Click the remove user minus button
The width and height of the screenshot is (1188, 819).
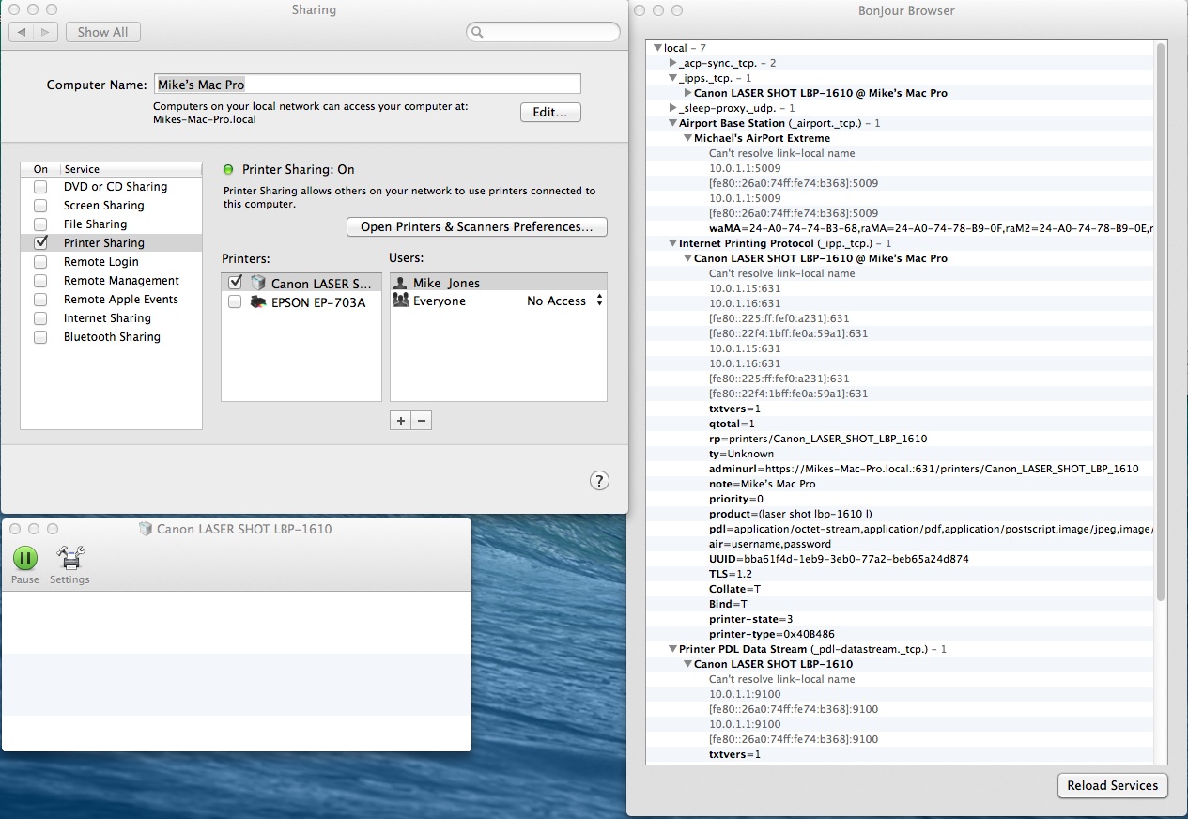pyautogui.click(x=422, y=421)
